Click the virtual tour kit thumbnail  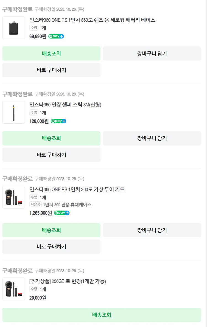14,197
